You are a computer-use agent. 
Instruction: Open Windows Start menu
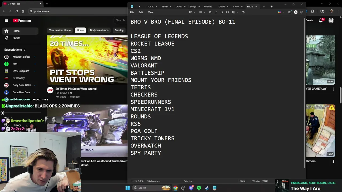click(127, 188)
